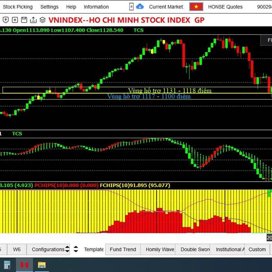
Task: Click the 'Vùng hỗ trợ 1117 - 1100 điểm' annotation
Action: click(149, 96)
